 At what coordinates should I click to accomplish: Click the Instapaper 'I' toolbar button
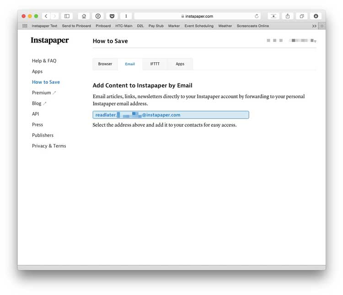[x=126, y=16]
